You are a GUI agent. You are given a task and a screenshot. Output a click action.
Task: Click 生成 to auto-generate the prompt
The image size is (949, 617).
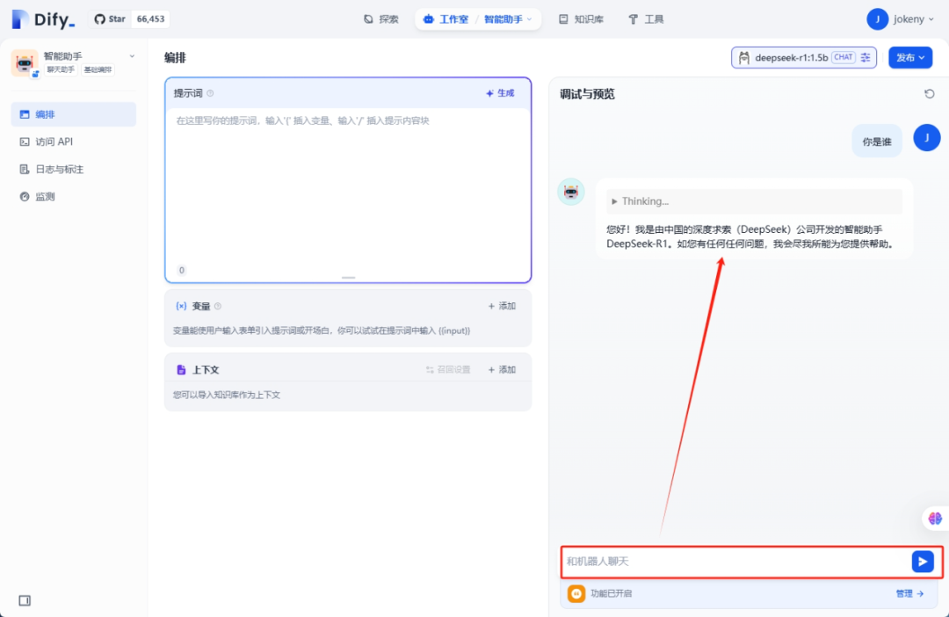(x=500, y=93)
